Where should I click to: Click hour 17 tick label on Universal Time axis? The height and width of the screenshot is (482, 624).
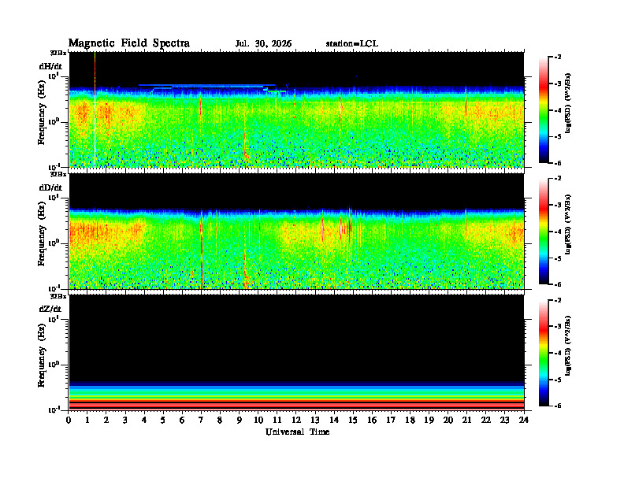pos(391,420)
